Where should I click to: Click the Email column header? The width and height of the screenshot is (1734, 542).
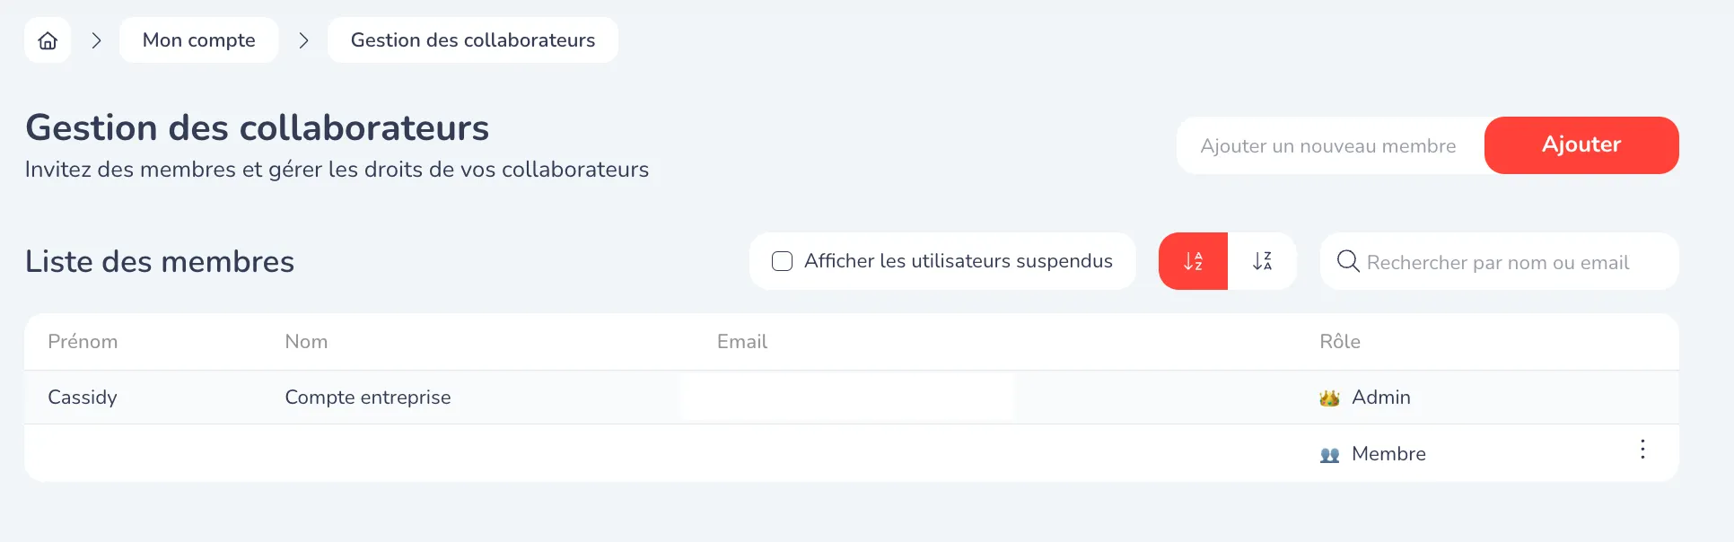click(x=741, y=342)
